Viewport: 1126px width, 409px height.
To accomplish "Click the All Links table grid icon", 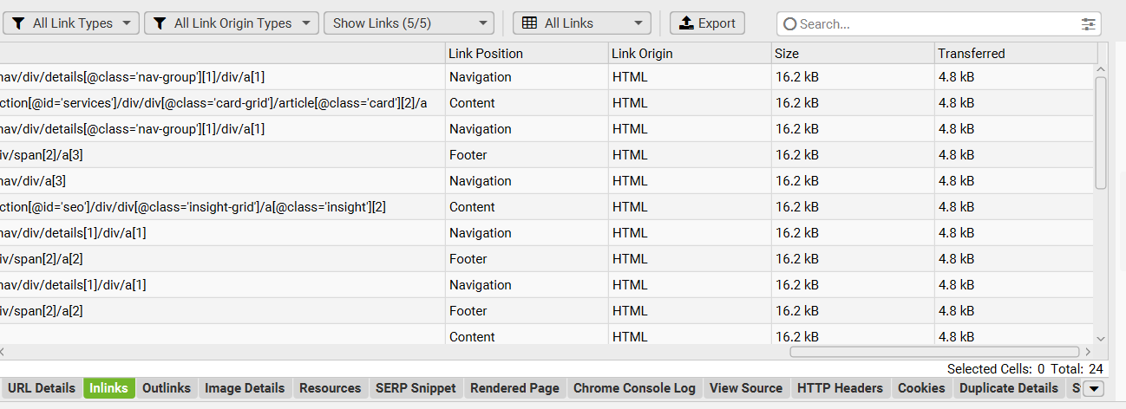I will tap(529, 23).
